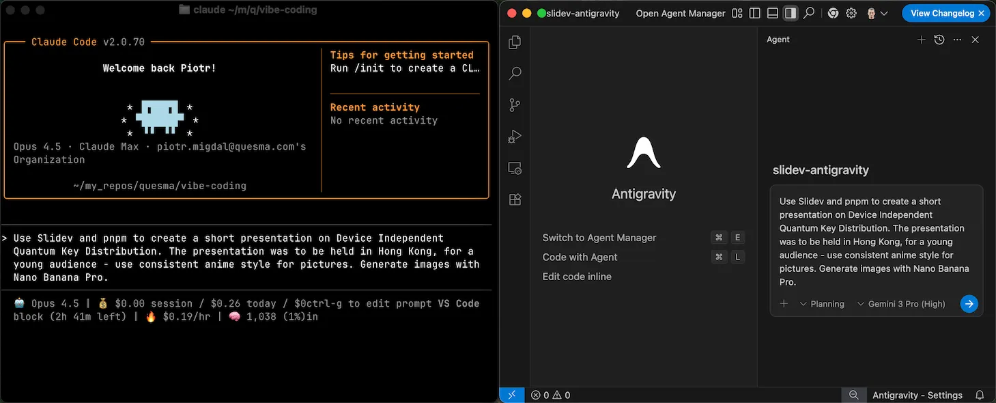
Task: Toggle the Agent secondary side bar
Action: (791, 13)
